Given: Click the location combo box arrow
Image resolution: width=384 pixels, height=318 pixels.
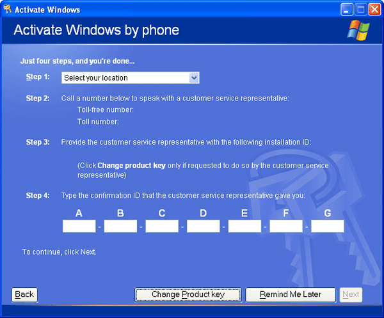Looking at the screenshot, I should click(x=194, y=78).
